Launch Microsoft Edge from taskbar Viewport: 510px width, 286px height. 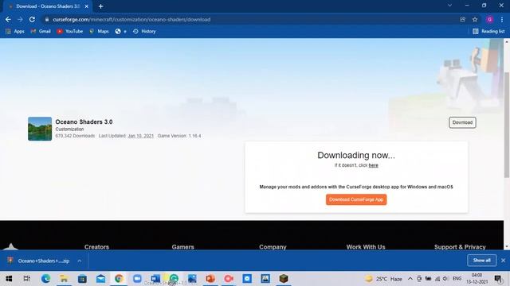coord(46,279)
